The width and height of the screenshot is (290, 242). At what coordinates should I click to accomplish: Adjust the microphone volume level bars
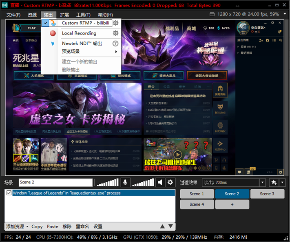point(107,183)
